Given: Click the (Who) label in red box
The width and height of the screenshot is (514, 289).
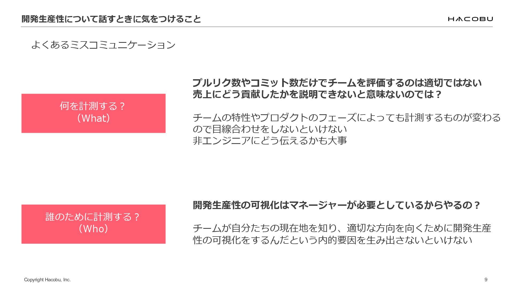Looking at the screenshot, I should [93, 229].
